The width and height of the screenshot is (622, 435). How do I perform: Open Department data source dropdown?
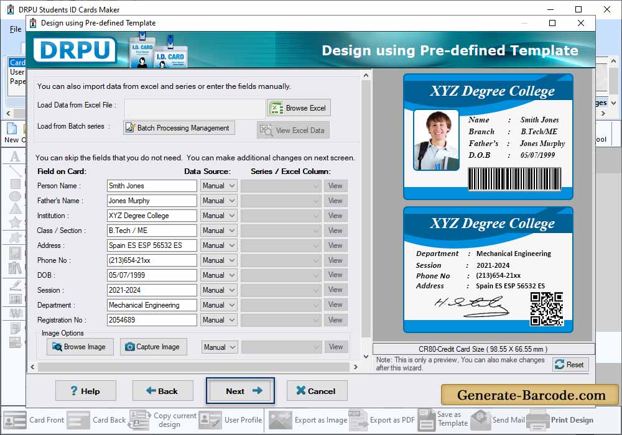(x=218, y=305)
